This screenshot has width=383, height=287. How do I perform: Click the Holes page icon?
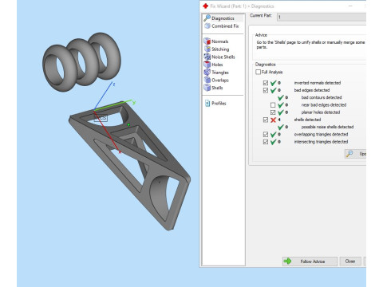pyautogui.click(x=207, y=65)
